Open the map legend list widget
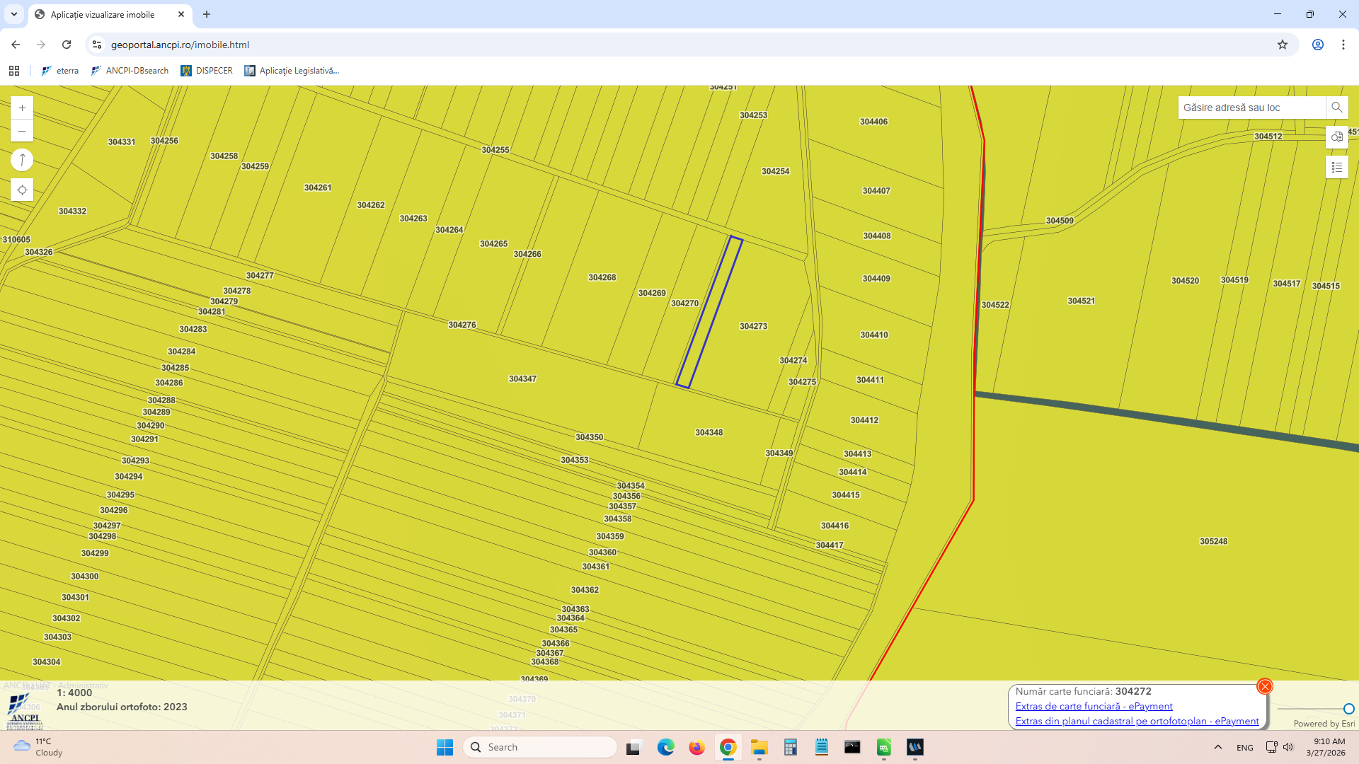Image resolution: width=1359 pixels, height=764 pixels. pos(1336,167)
